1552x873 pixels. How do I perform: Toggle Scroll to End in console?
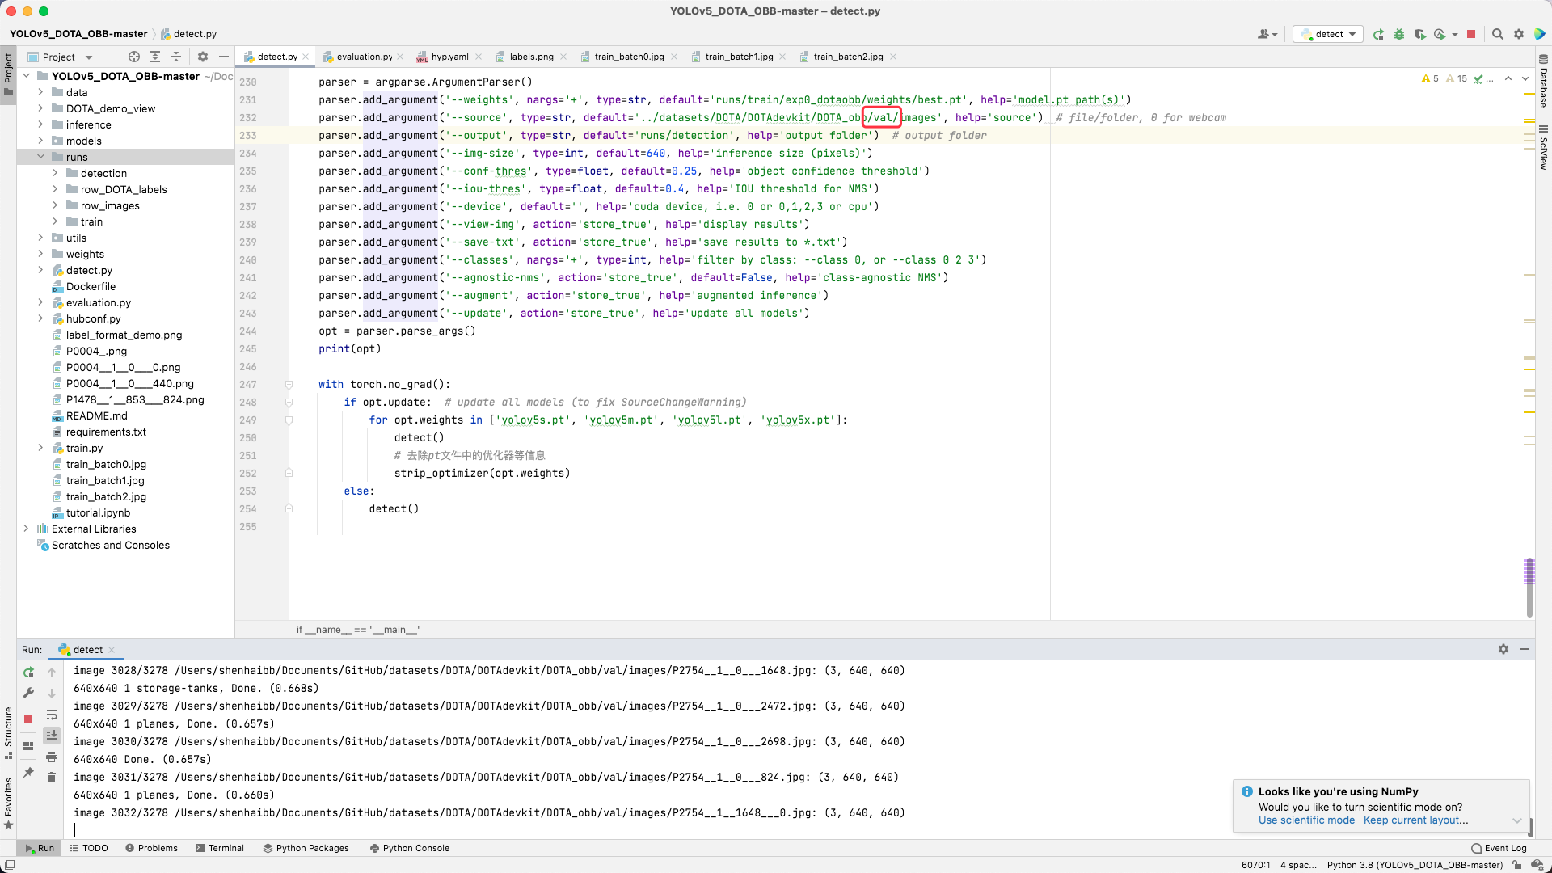pos(53,735)
